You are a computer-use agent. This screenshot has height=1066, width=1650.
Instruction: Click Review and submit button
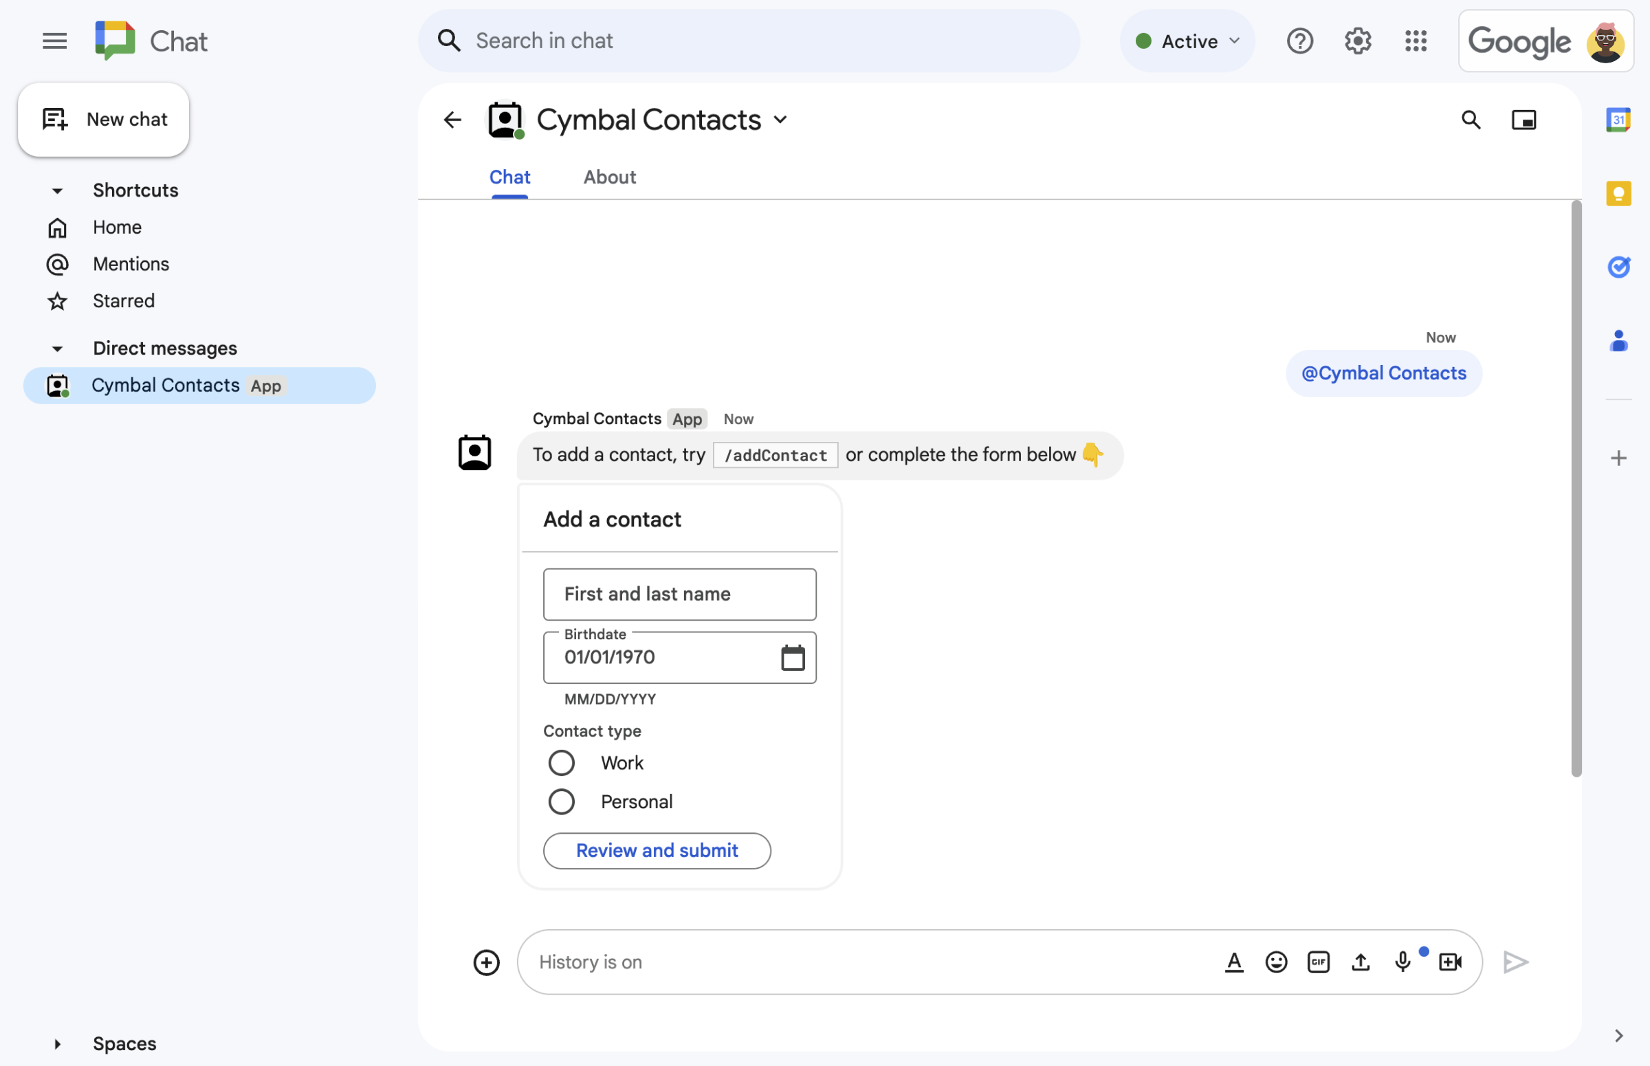658,850
